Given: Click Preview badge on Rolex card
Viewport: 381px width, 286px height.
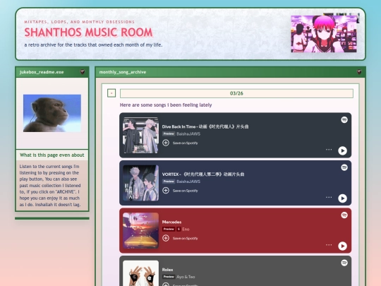Looking at the screenshot, I should pyautogui.click(x=169, y=277).
